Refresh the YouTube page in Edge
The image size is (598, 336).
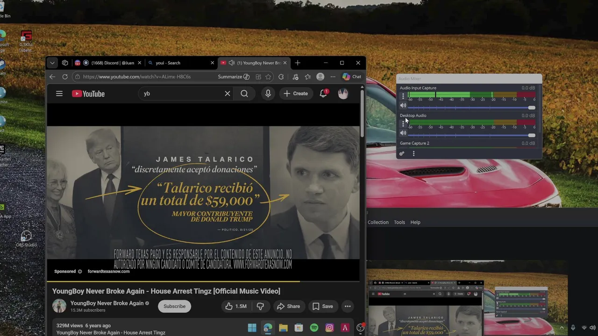coord(65,77)
